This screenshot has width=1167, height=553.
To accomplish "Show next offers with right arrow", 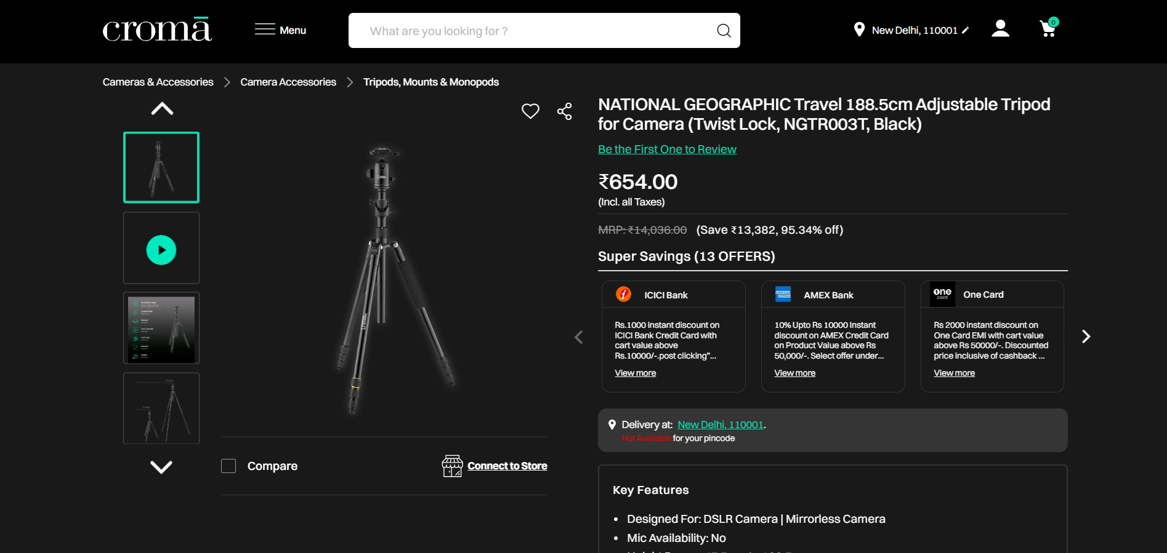I will pyautogui.click(x=1086, y=336).
